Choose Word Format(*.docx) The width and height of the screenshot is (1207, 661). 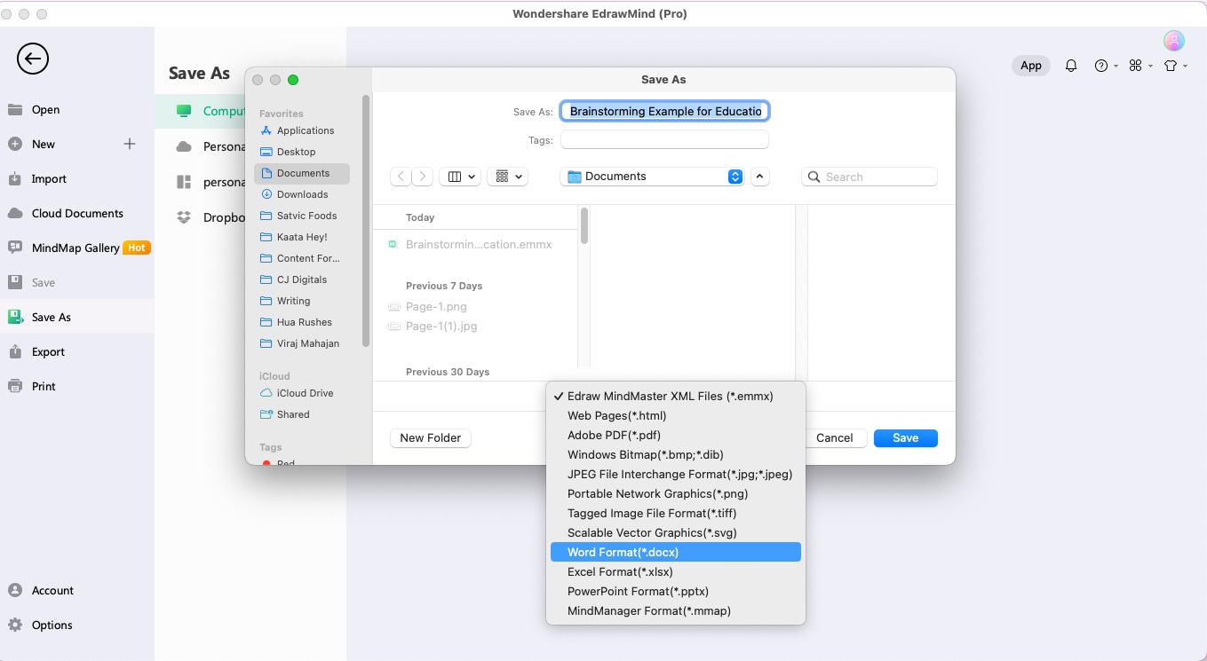coord(675,553)
